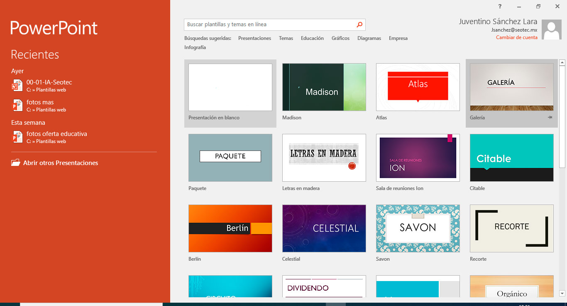Choose the Infografía suggested search
Image resolution: width=567 pixels, height=306 pixels.
point(195,47)
